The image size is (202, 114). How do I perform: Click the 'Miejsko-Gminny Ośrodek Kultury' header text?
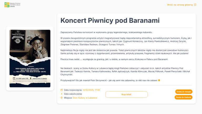pos(16,4)
